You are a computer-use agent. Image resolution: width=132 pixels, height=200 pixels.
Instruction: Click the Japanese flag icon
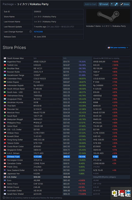[5, 174]
